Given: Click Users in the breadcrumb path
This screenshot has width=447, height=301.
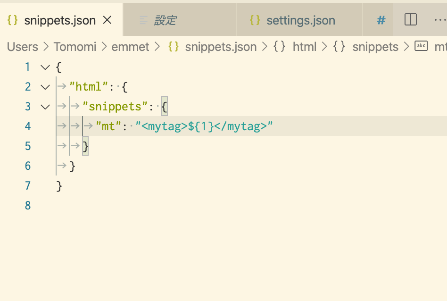Looking at the screenshot, I should tap(23, 47).
